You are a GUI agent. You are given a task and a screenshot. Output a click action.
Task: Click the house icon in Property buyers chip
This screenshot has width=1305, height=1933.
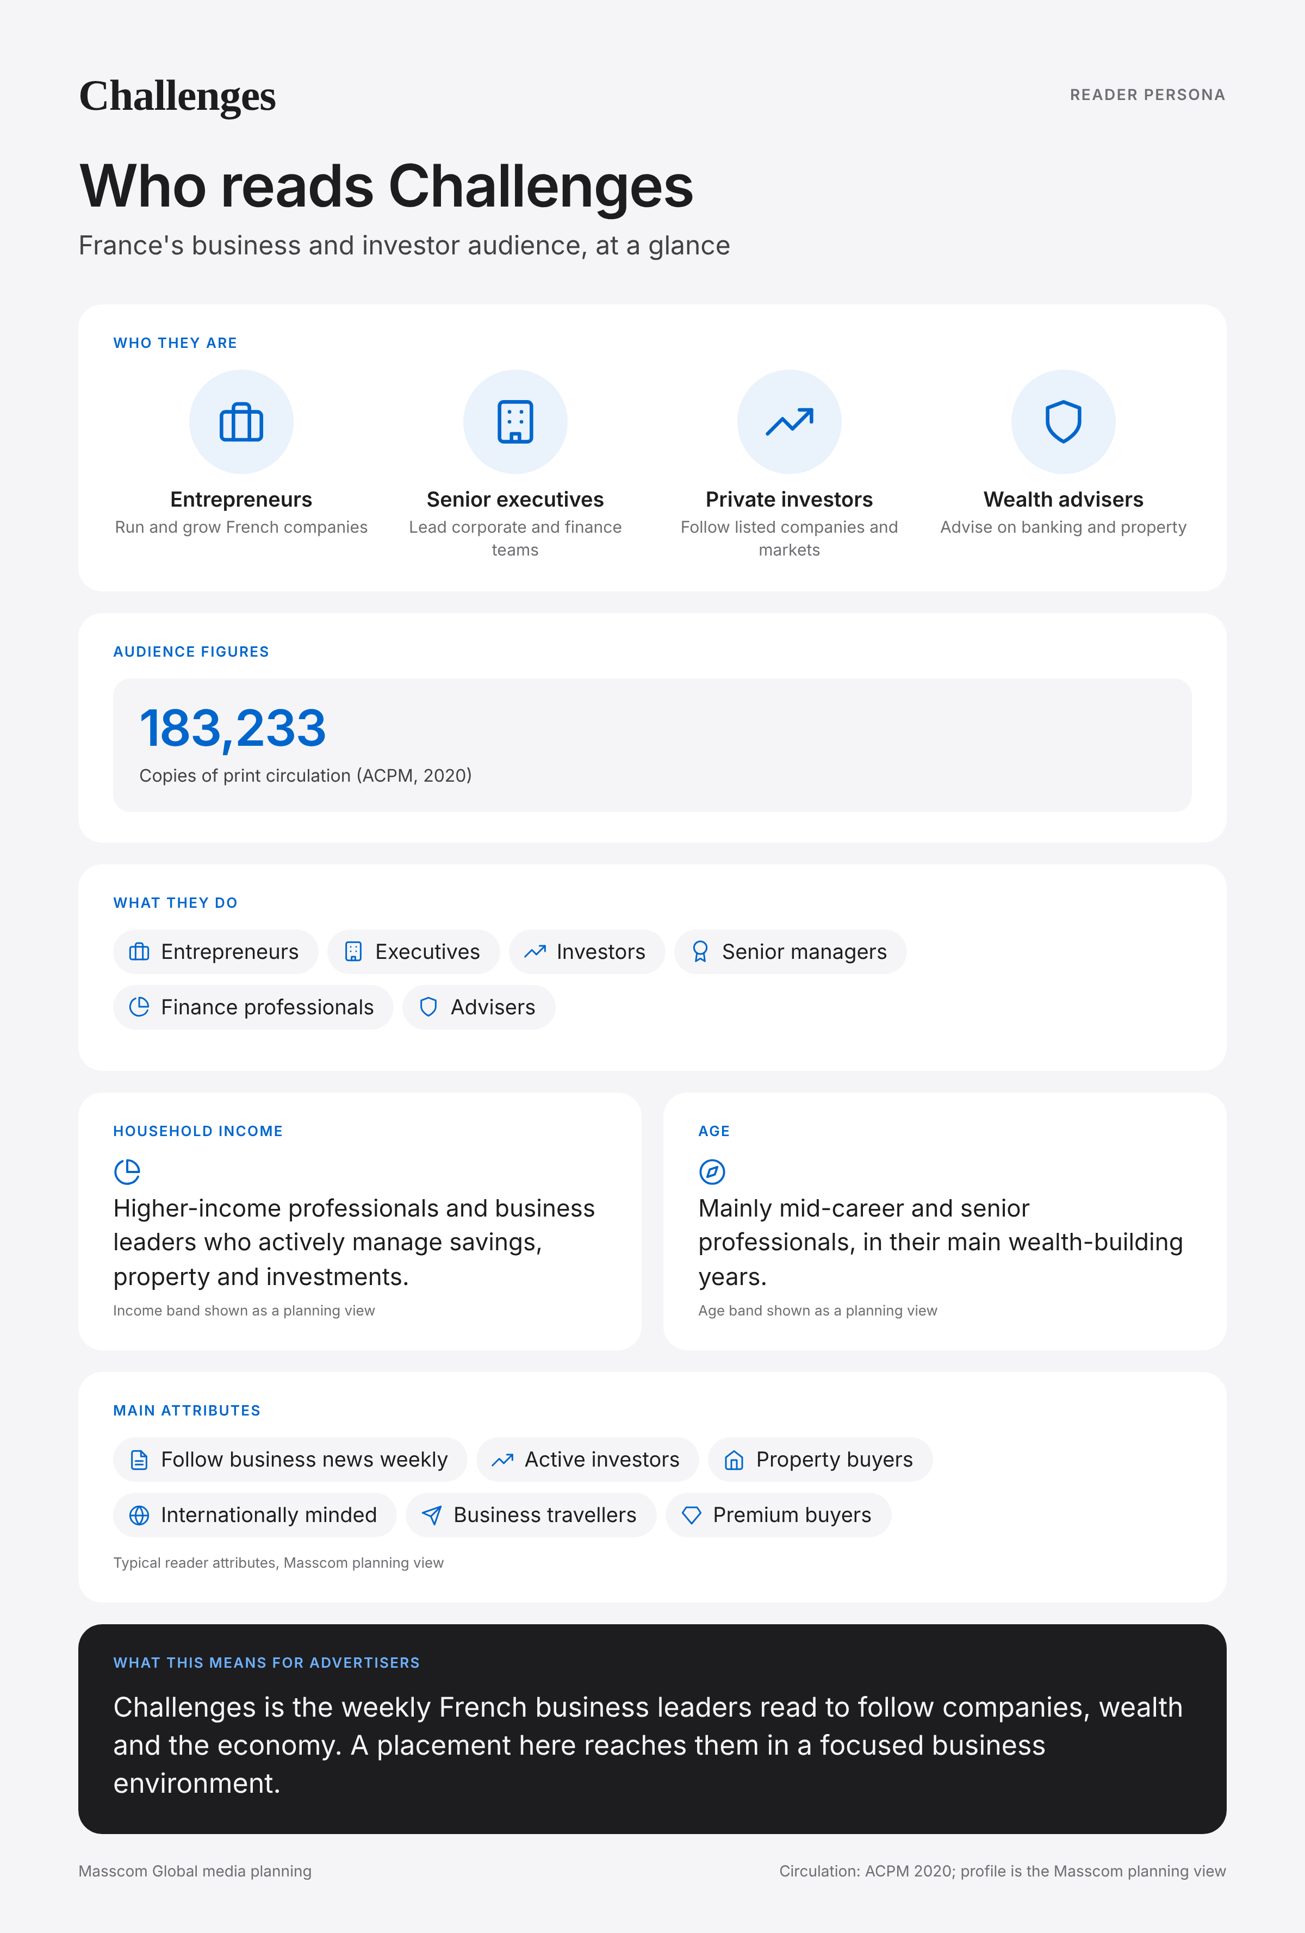pyautogui.click(x=734, y=1460)
